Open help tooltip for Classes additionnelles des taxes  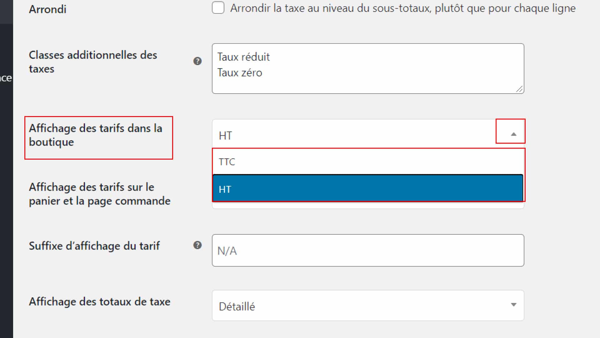pos(197,61)
